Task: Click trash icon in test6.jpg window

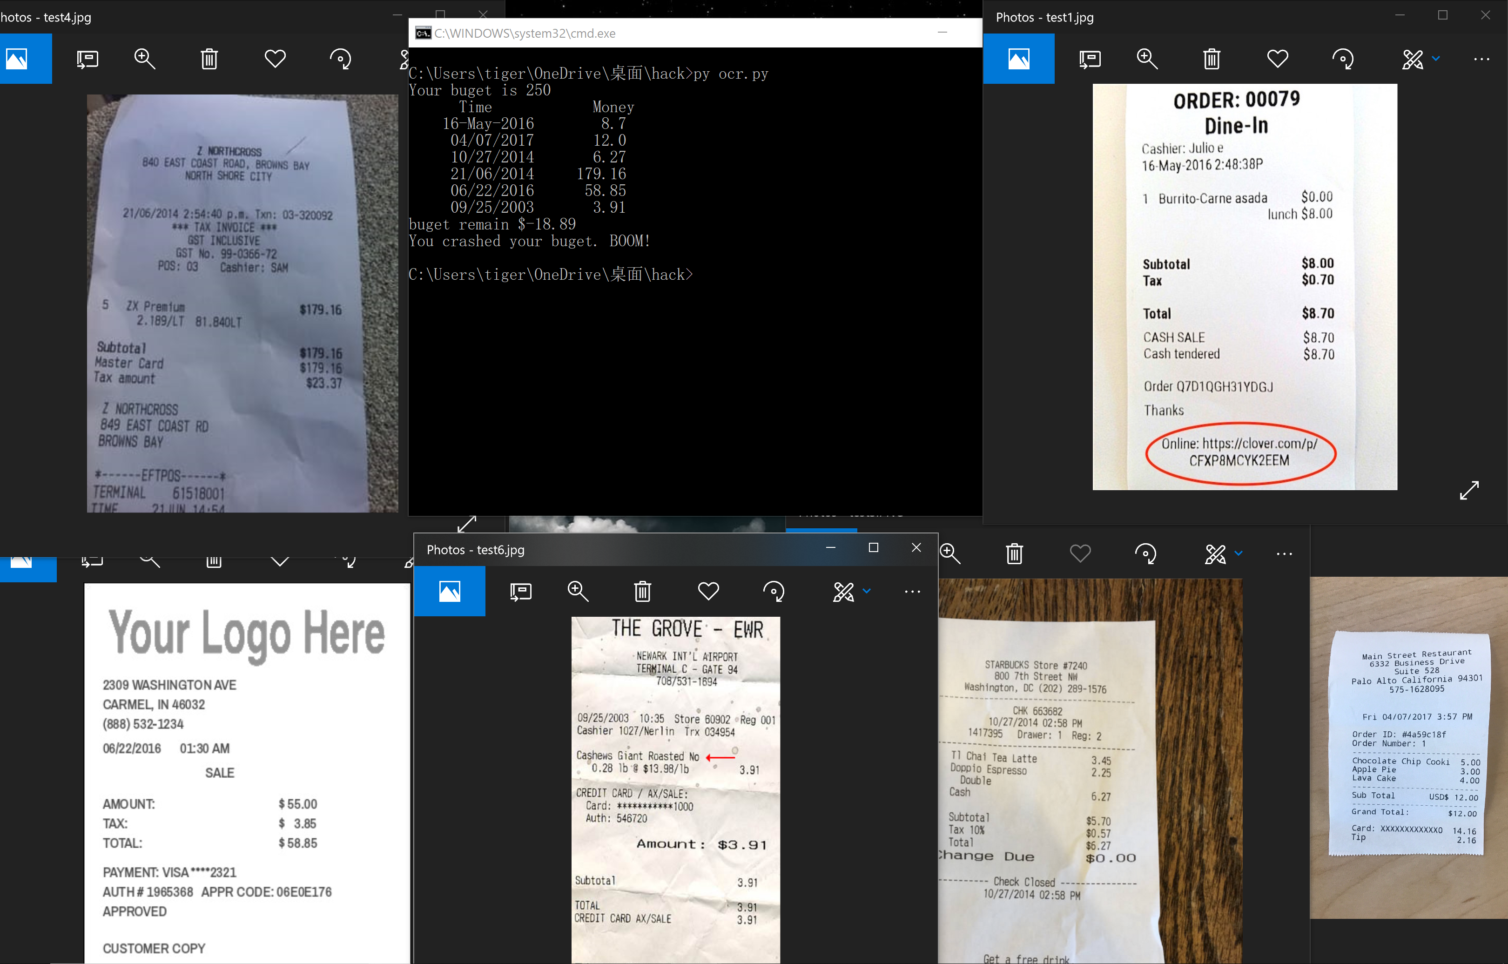Action: (642, 591)
